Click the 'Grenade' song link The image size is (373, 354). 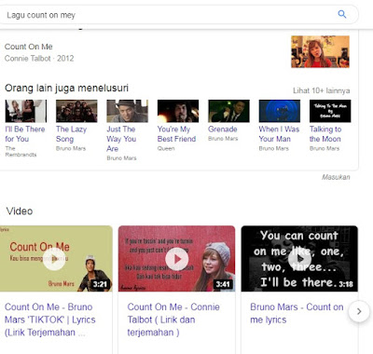(223, 129)
